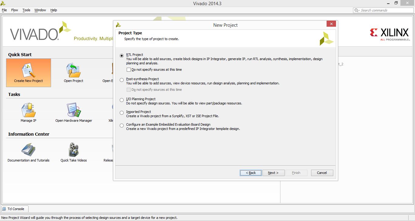The width and height of the screenshot is (415, 221).
Task: Open the Help menu
Action: pyautogui.click(x=54, y=10)
